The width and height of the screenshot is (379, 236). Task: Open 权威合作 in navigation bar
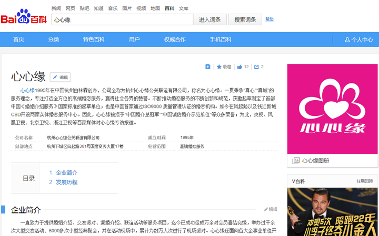point(175,39)
